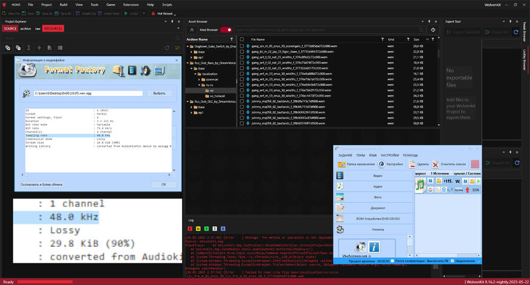Click the Очистить список red X icon
This screenshot has width=530, height=285.
click(436, 164)
